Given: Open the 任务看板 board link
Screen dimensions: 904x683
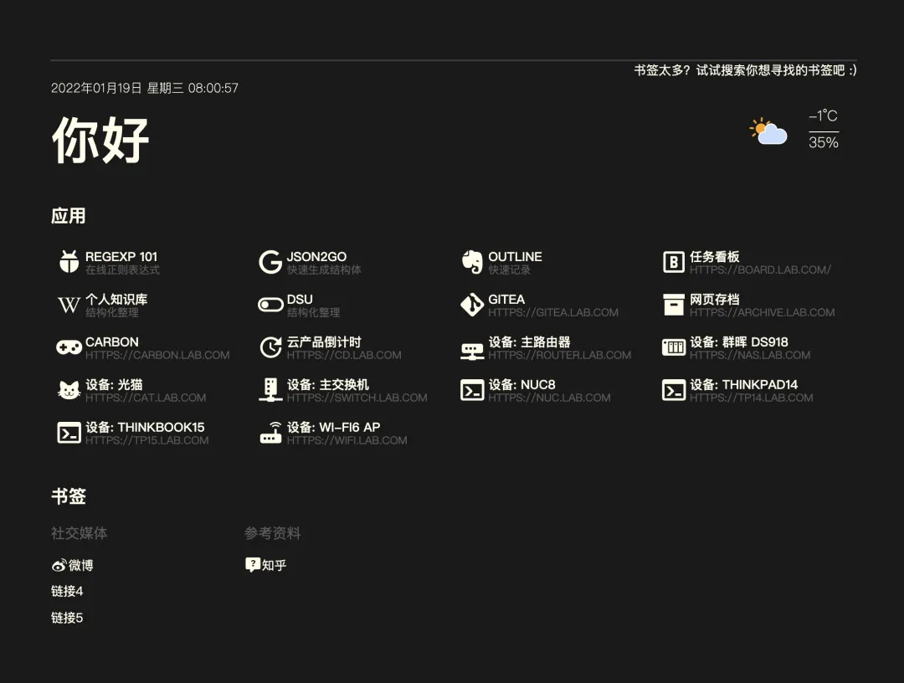Looking at the screenshot, I should 714,256.
